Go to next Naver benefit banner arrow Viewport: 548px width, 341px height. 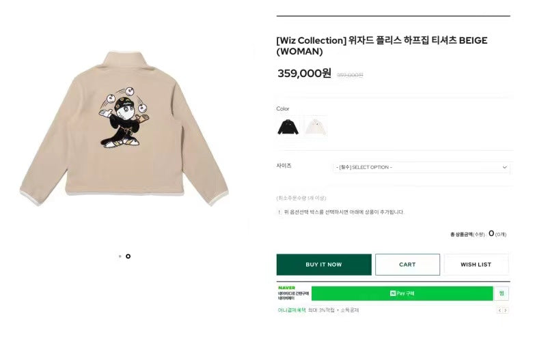click(x=506, y=310)
